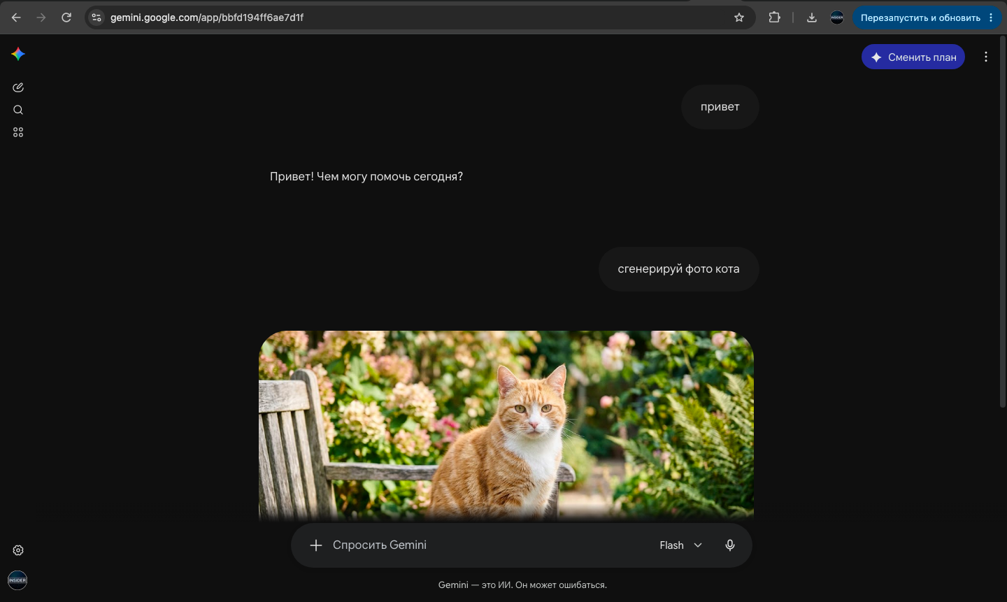Click Сменить план button
Screen dimensions: 1007x602
[913, 57]
